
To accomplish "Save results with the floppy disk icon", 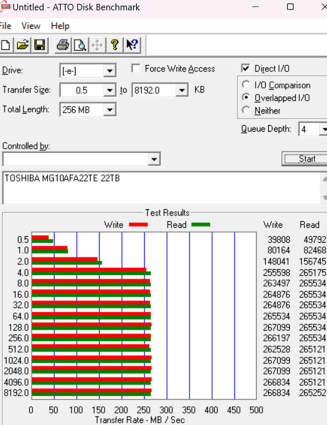I will (x=40, y=45).
